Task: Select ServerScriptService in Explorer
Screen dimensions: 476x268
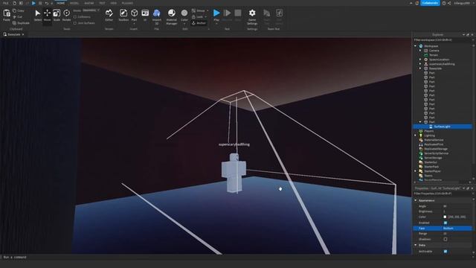Action: (x=436, y=153)
